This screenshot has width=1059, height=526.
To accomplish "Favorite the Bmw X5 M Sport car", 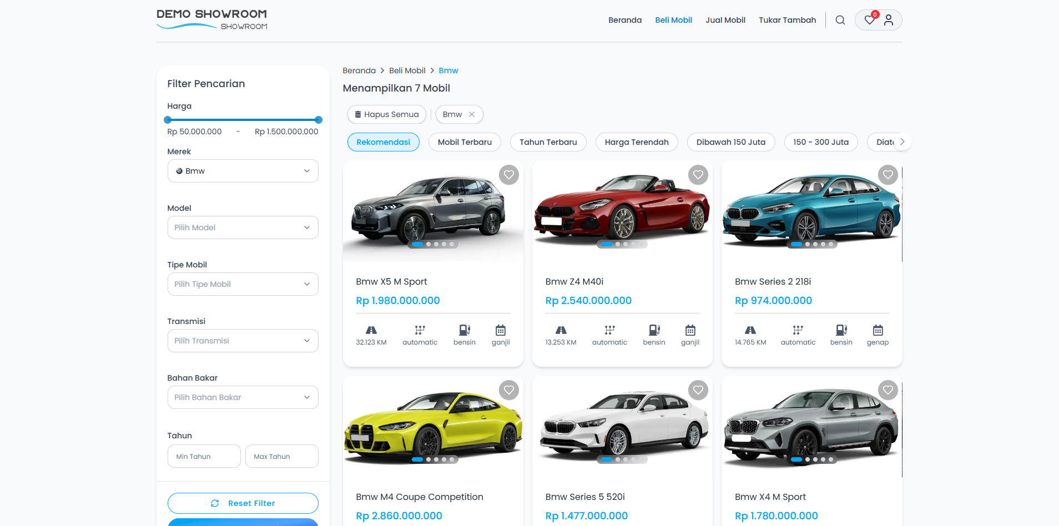I will coord(508,175).
